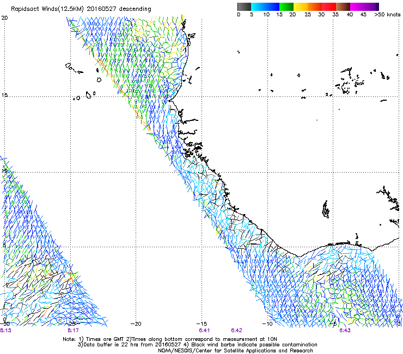The image size is (403, 354).
Task: Click the "-15" longitude label on bottom axis
Action: 201,324
